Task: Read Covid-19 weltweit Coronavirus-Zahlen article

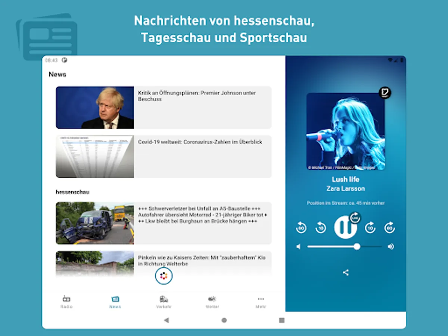Action: pos(200,142)
